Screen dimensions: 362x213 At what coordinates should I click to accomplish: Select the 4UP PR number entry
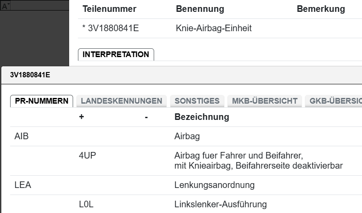pos(87,156)
